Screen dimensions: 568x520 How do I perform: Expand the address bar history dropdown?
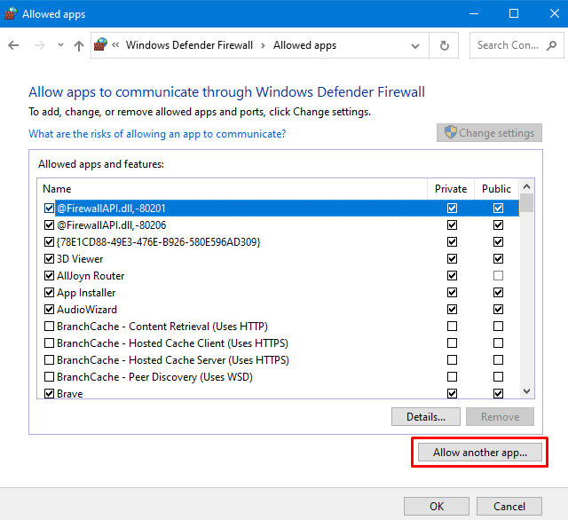click(415, 45)
